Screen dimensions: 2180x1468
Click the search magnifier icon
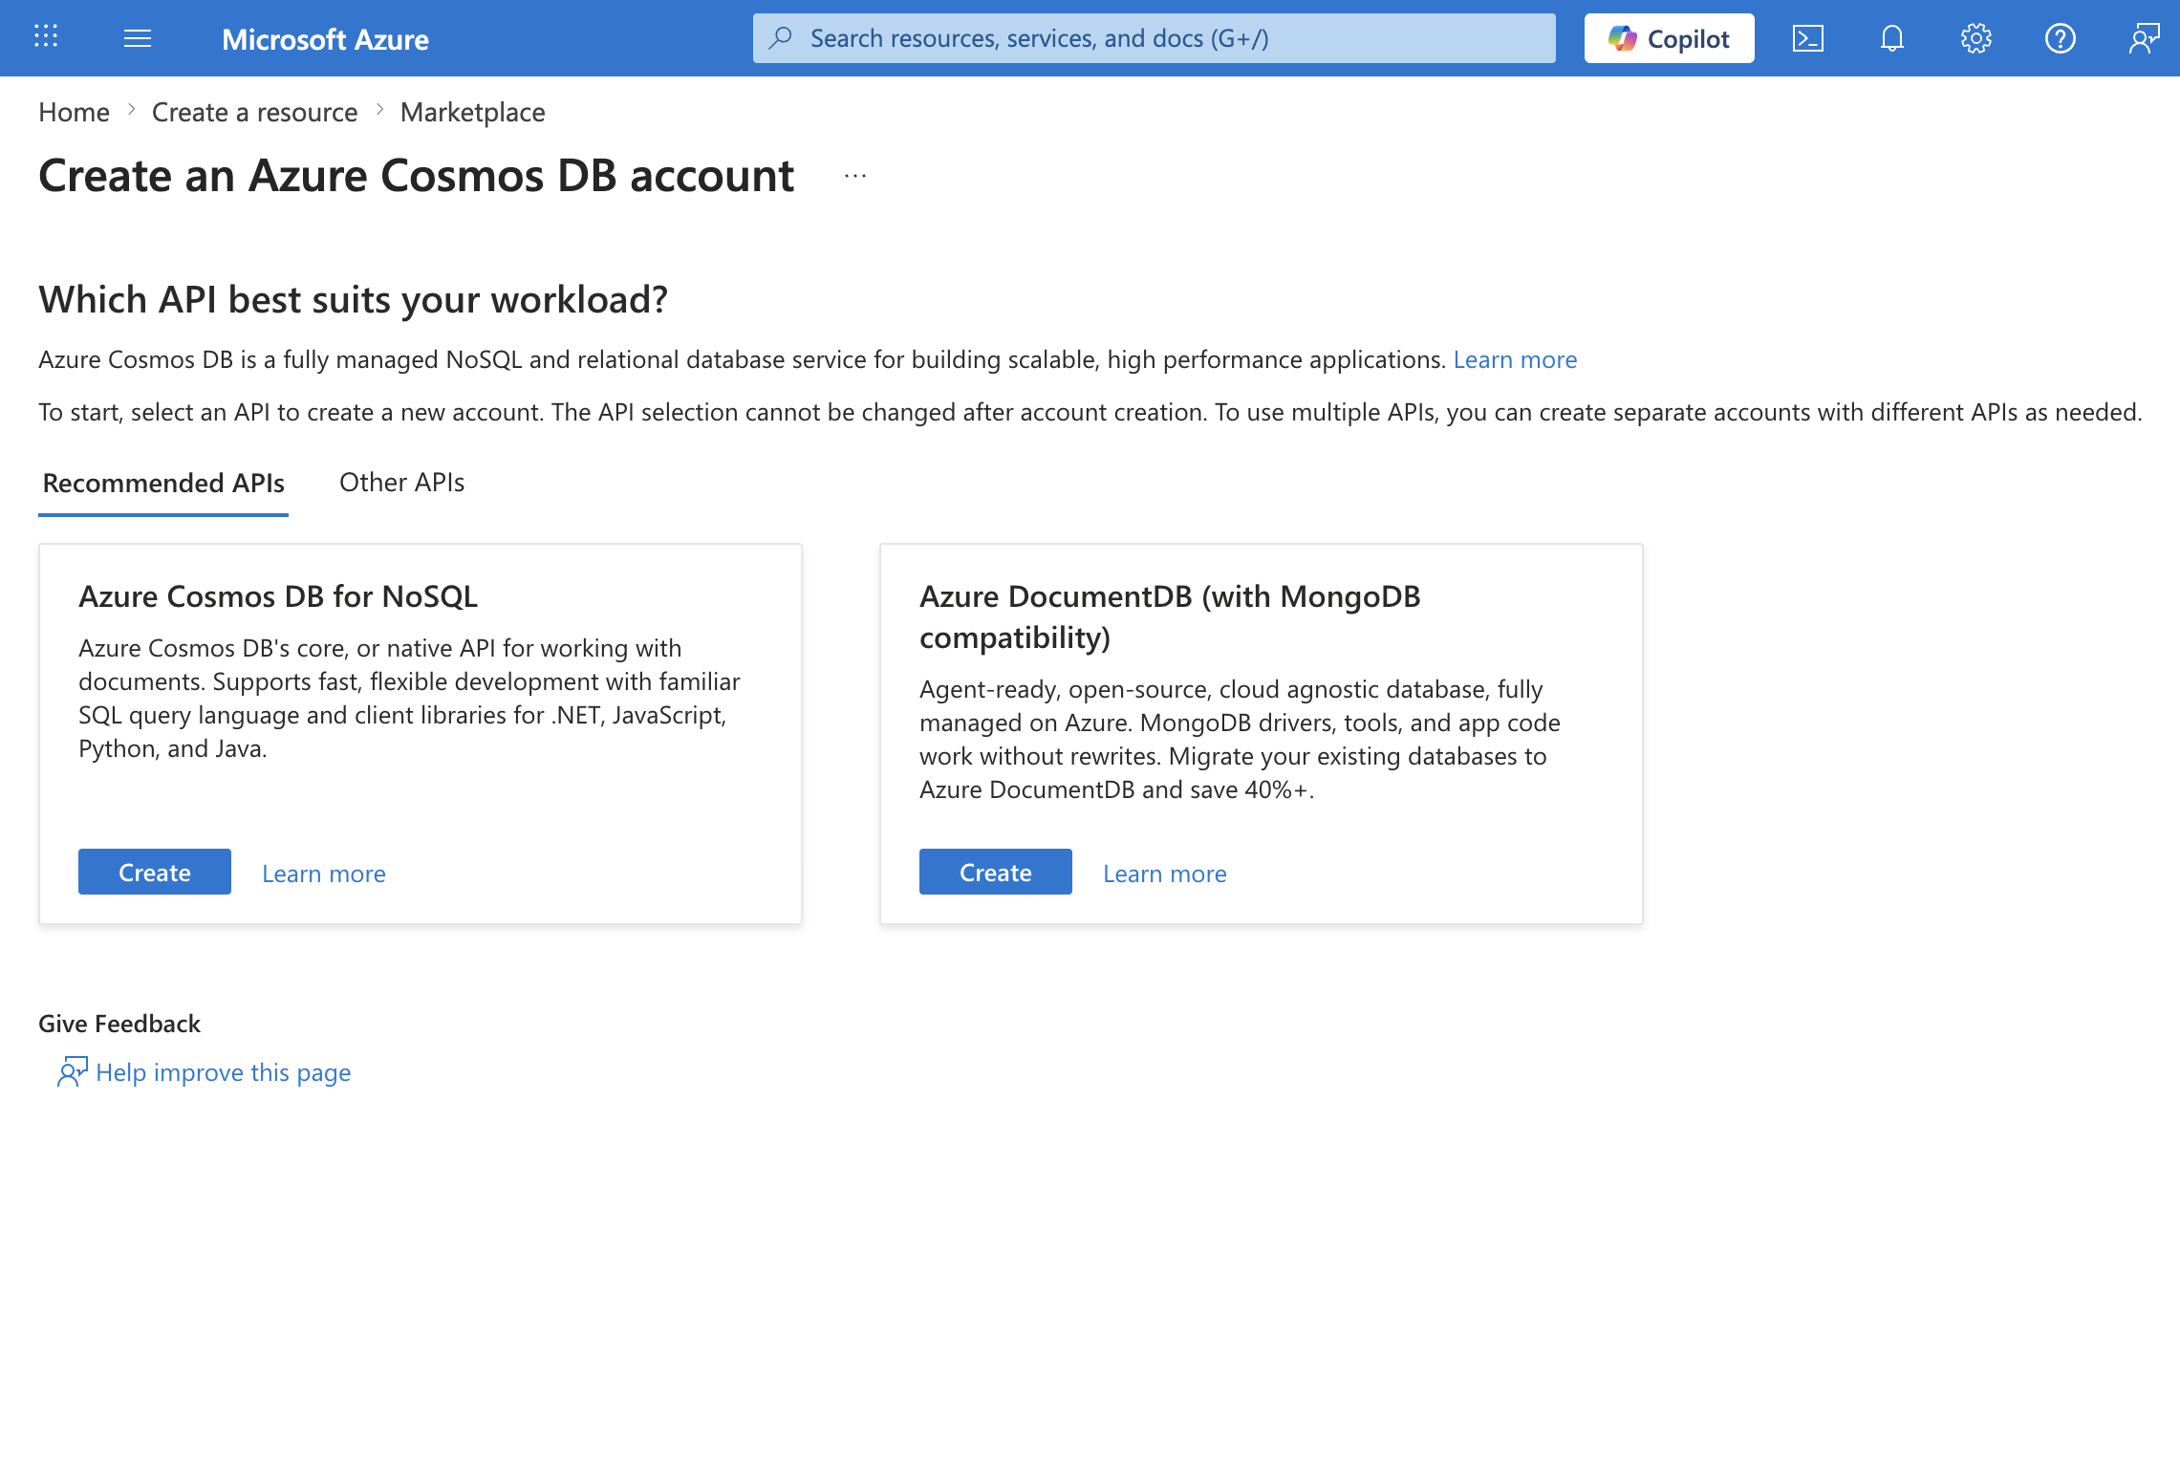tap(781, 38)
